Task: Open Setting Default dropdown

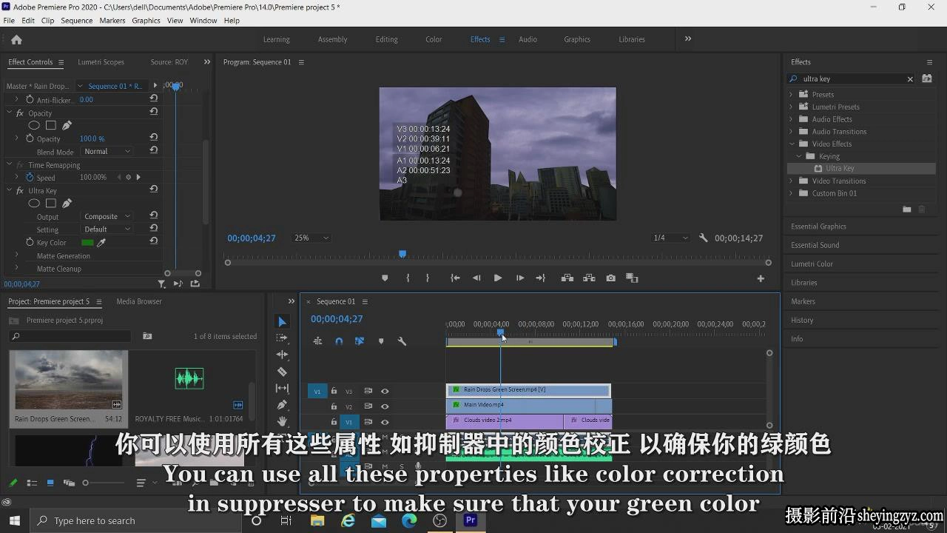Action: pyautogui.click(x=107, y=229)
